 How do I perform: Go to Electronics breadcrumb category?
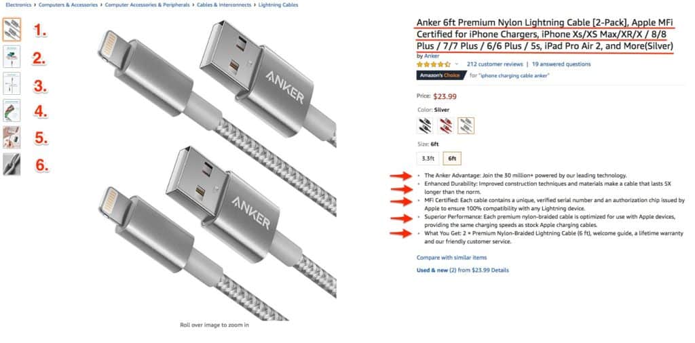pos(17,5)
